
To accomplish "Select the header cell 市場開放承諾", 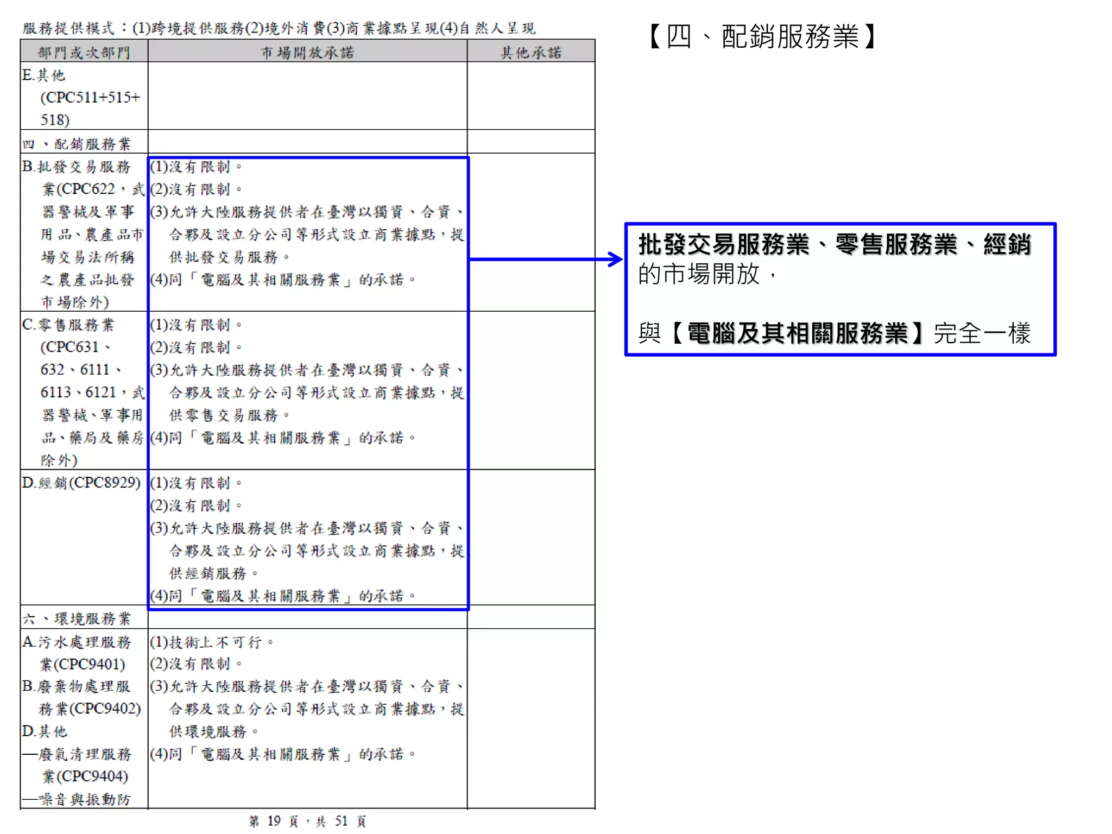I will (x=307, y=52).
